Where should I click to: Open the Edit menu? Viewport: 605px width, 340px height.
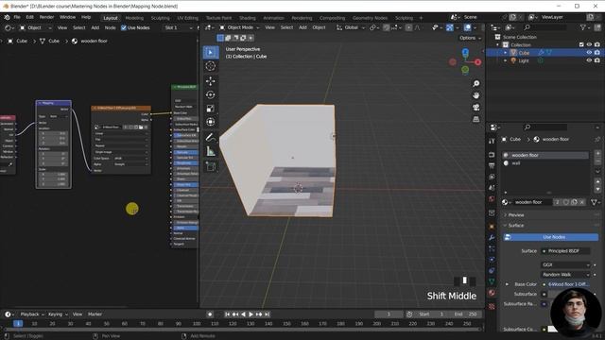(29, 17)
